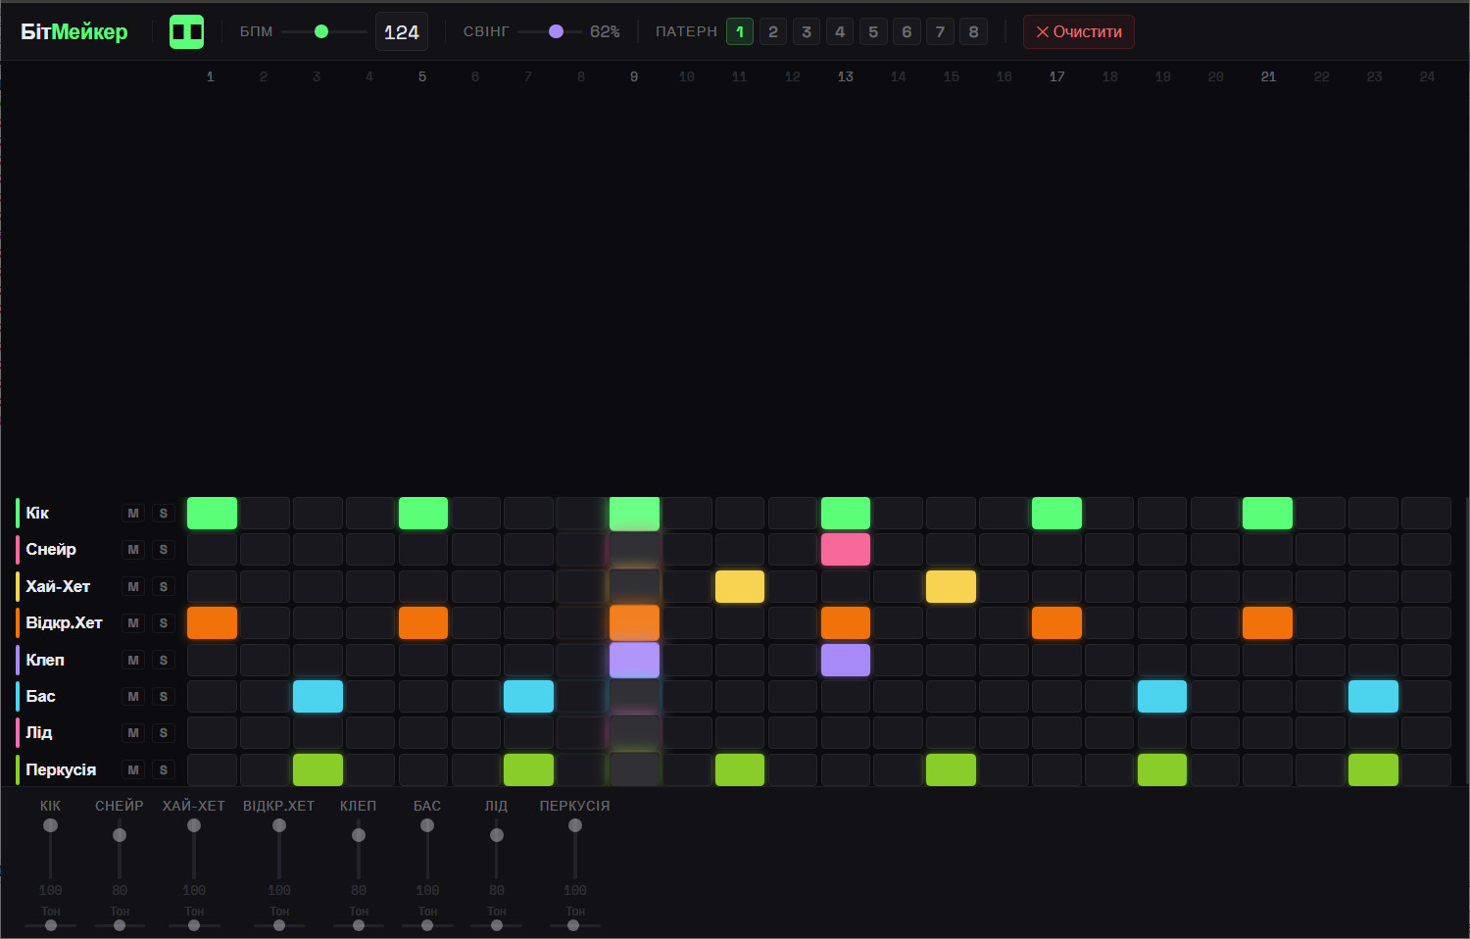
Task: Mute the Снейр track
Action: (133, 550)
